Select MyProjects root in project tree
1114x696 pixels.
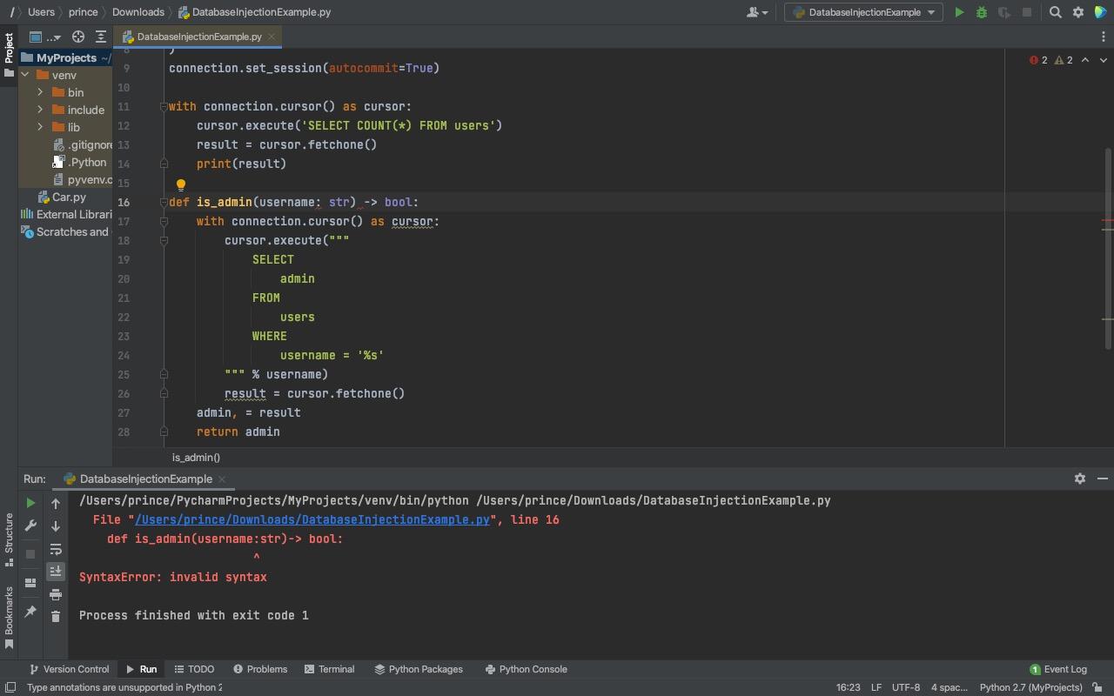pos(66,57)
